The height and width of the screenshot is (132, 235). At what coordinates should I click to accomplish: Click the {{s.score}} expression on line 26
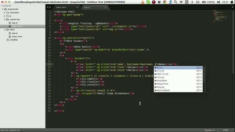tap(89, 85)
